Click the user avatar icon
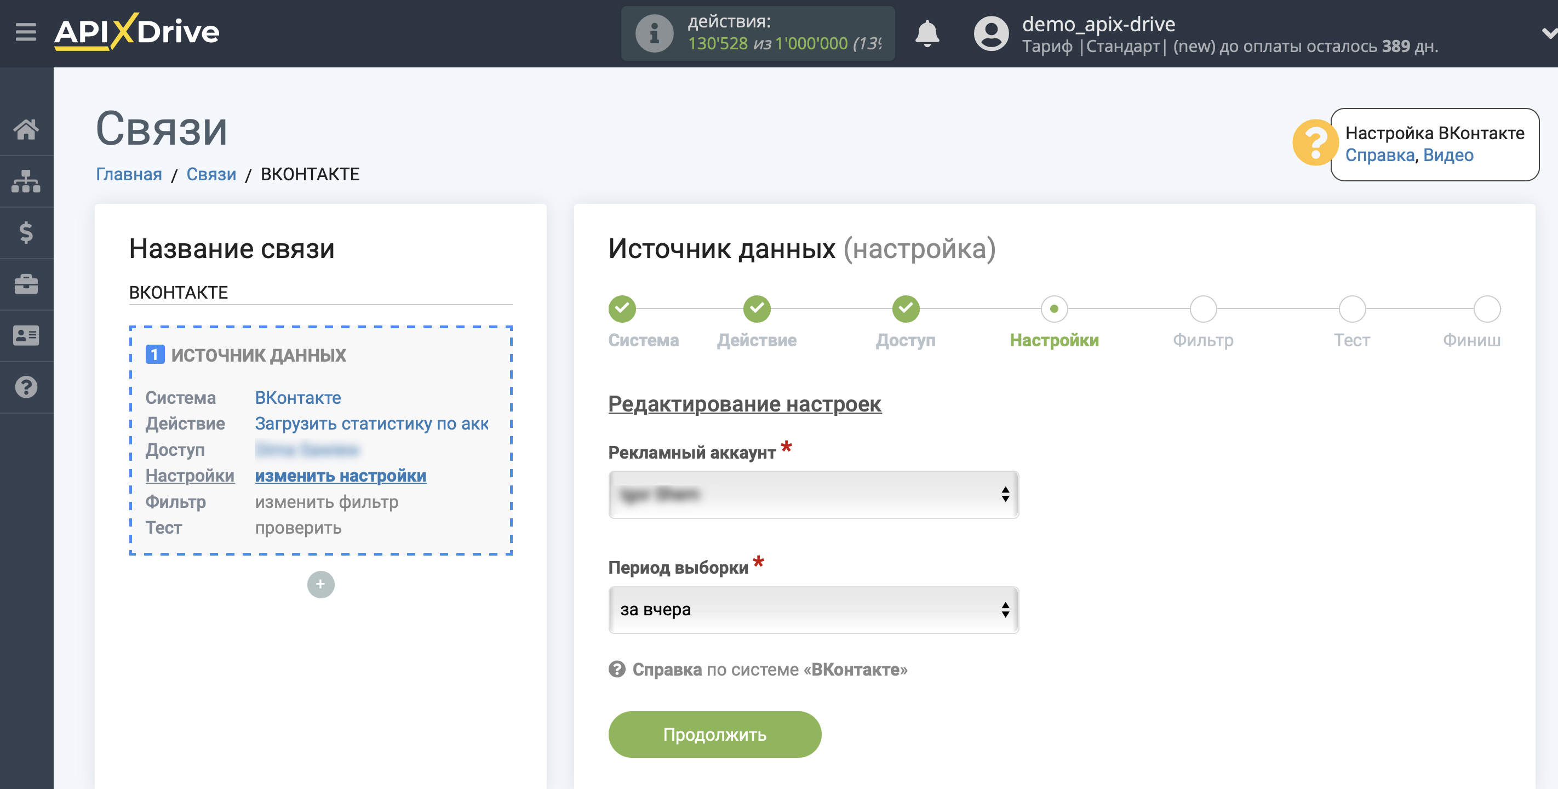 [990, 33]
